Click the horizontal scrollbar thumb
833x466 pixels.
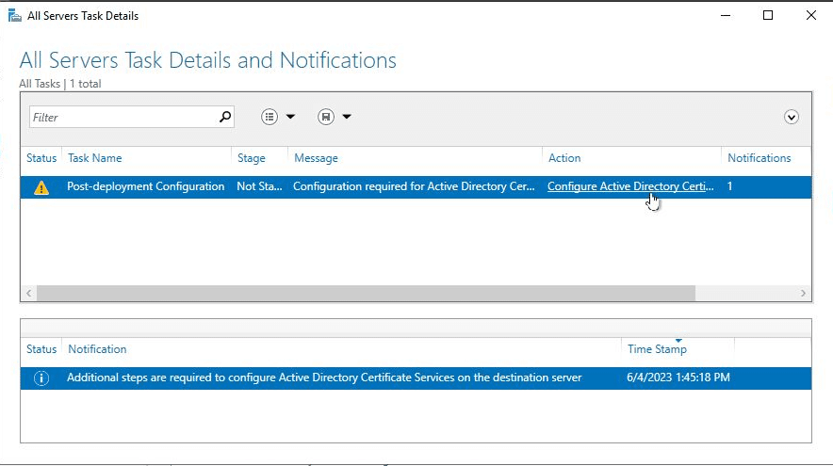pyautogui.click(x=366, y=293)
